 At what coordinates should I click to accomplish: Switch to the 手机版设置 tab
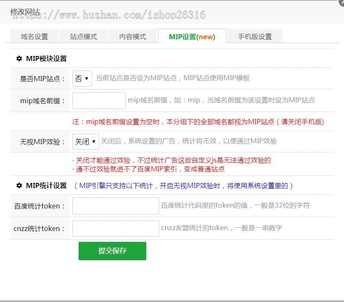point(255,37)
